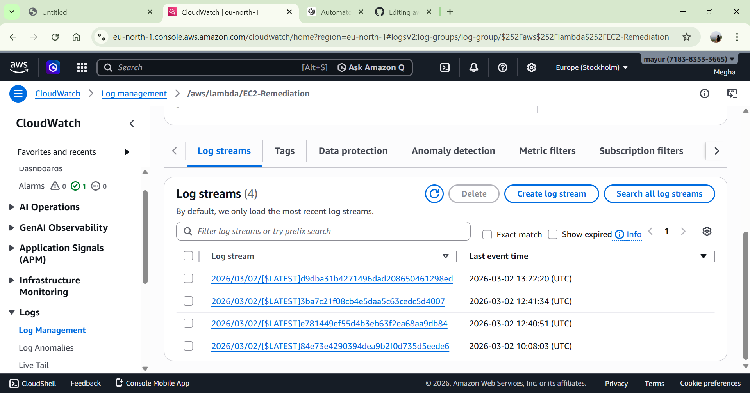Click Search all log streams button
This screenshot has width=750, height=393.
659,194
